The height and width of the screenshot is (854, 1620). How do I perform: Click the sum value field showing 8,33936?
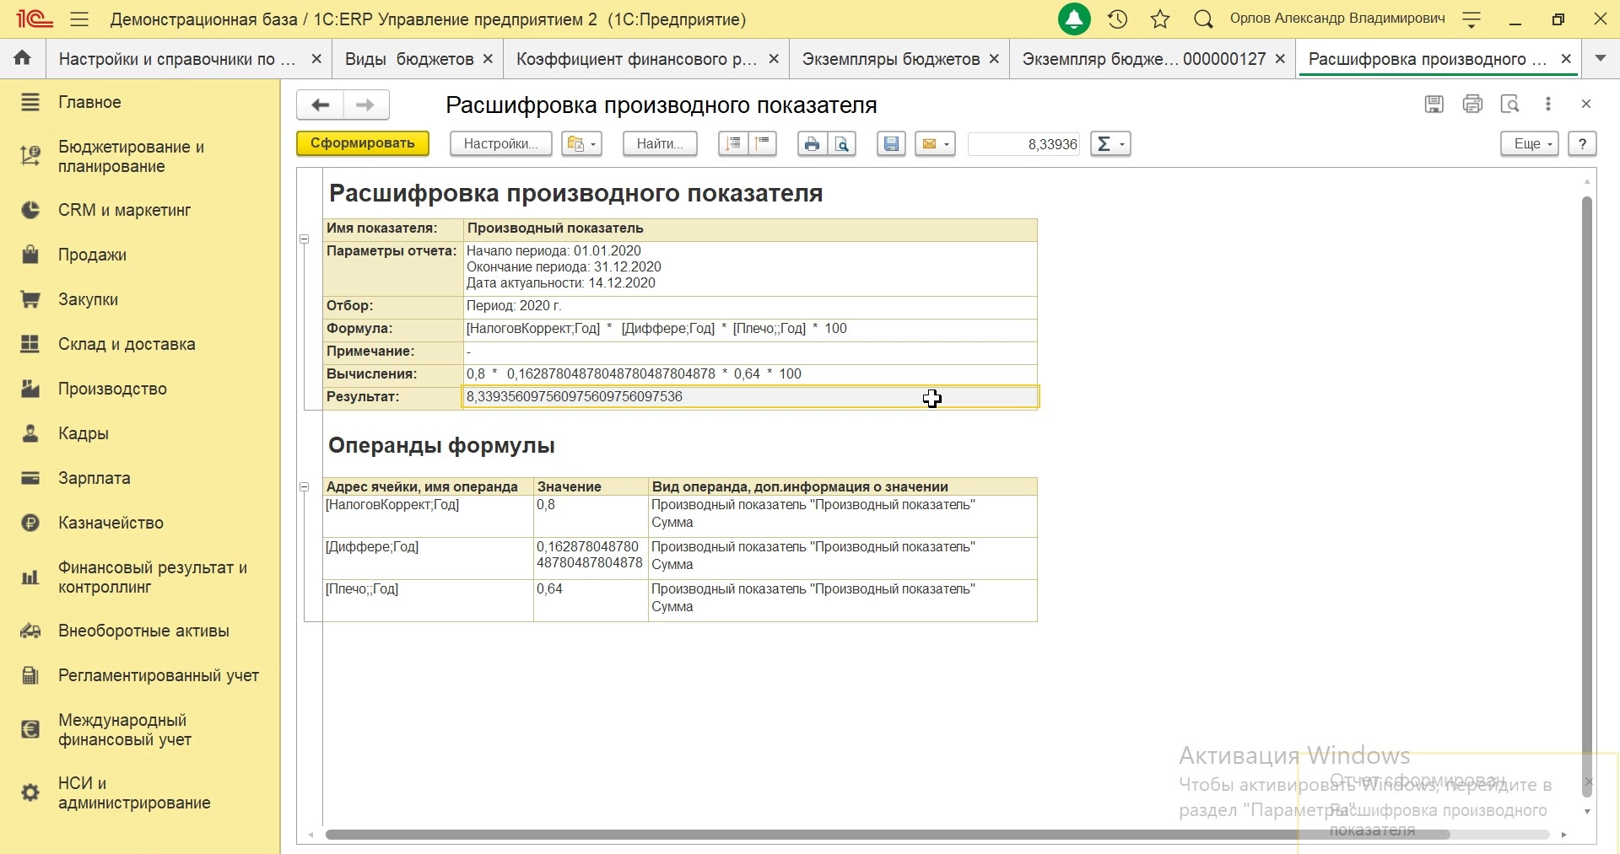[1024, 144]
